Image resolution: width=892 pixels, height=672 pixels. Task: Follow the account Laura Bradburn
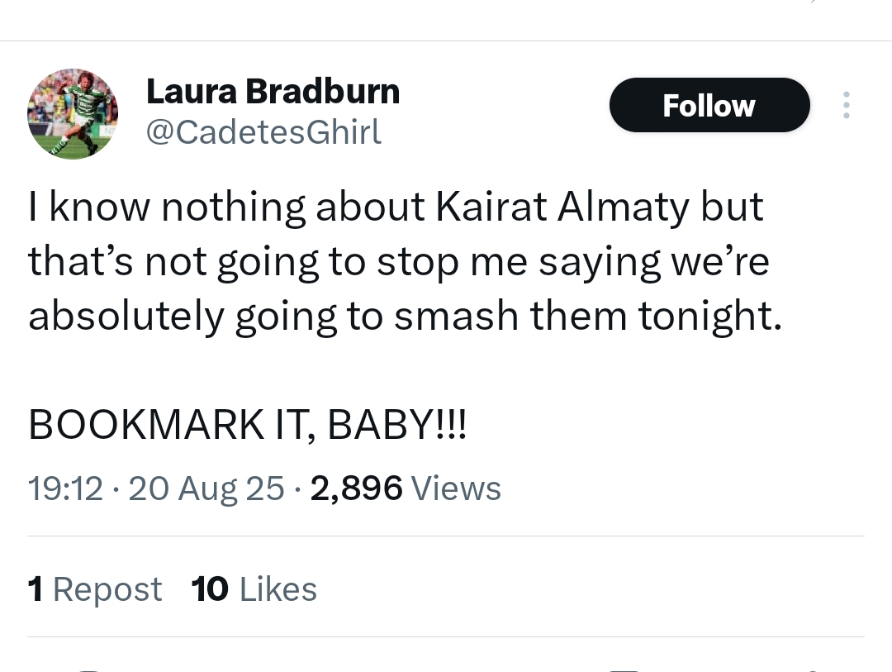[x=709, y=105]
